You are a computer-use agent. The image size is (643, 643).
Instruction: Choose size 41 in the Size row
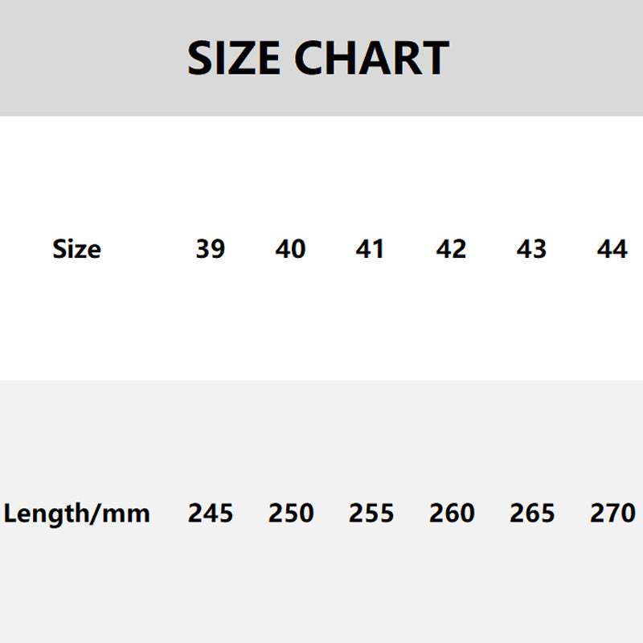click(371, 249)
